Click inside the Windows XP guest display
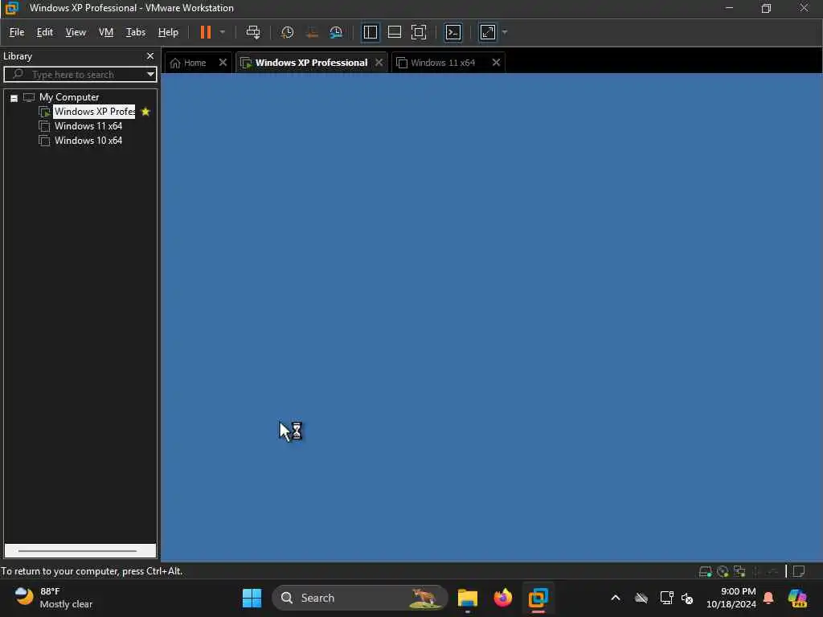This screenshot has width=823, height=617. (x=492, y=317)
